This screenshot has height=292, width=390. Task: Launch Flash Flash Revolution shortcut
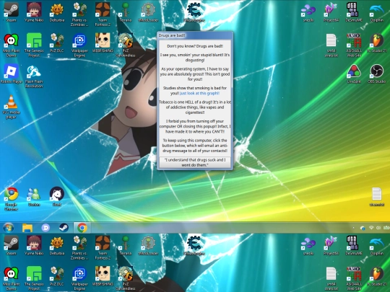pos(34,76)
